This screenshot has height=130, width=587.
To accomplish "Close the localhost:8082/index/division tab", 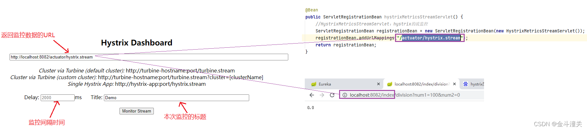I will click(x=454, y=84).
